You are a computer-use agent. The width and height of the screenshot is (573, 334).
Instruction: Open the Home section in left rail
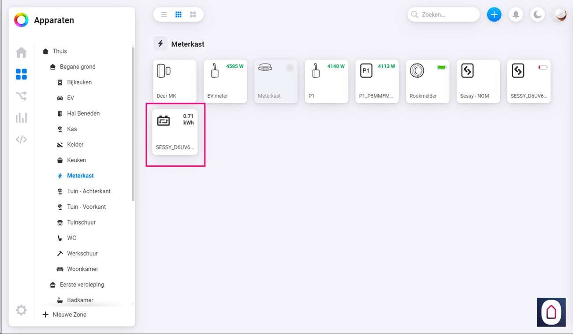(21, 53)
